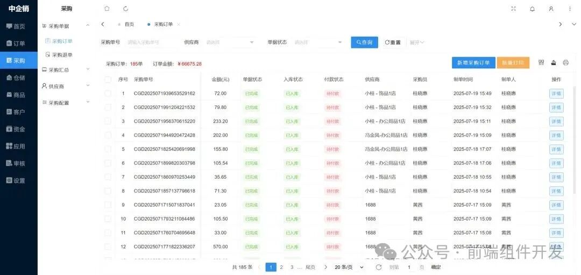Open the 供应商 filter dropdown

click(230, 43)
